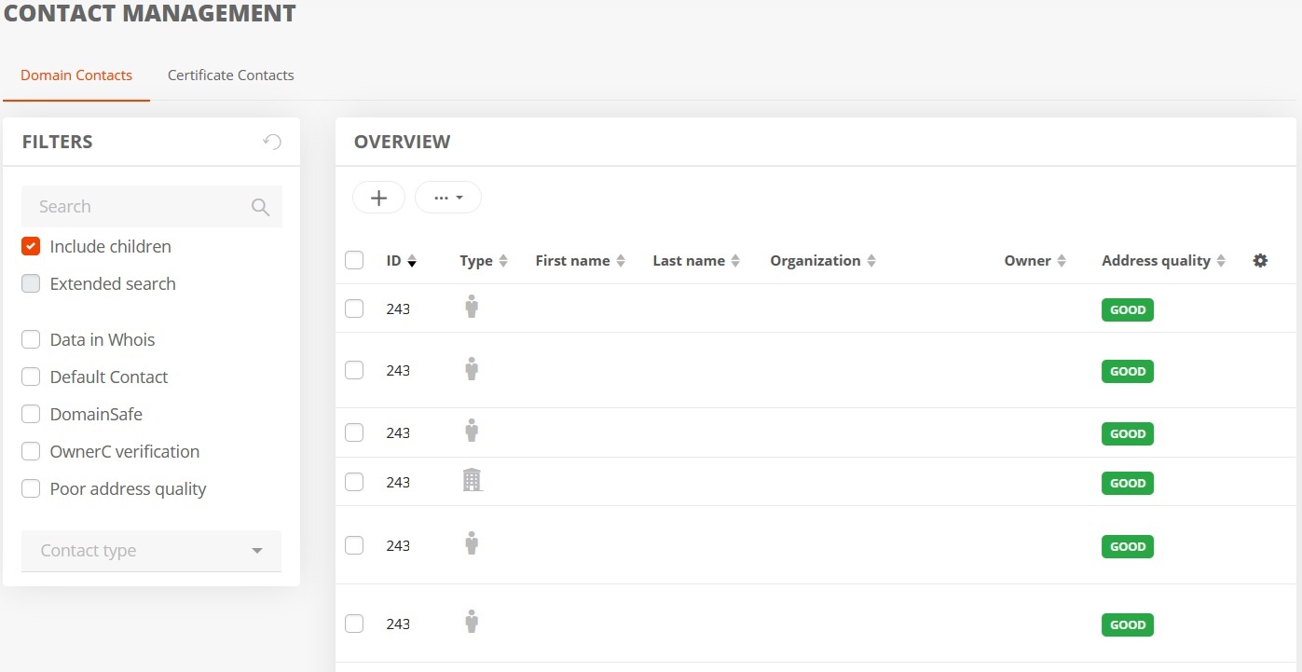Image resolution: width=1302 pixels, height=672 pixels.
Task: Reset filters with the undo arrow icon
Action: pos(272,142)
